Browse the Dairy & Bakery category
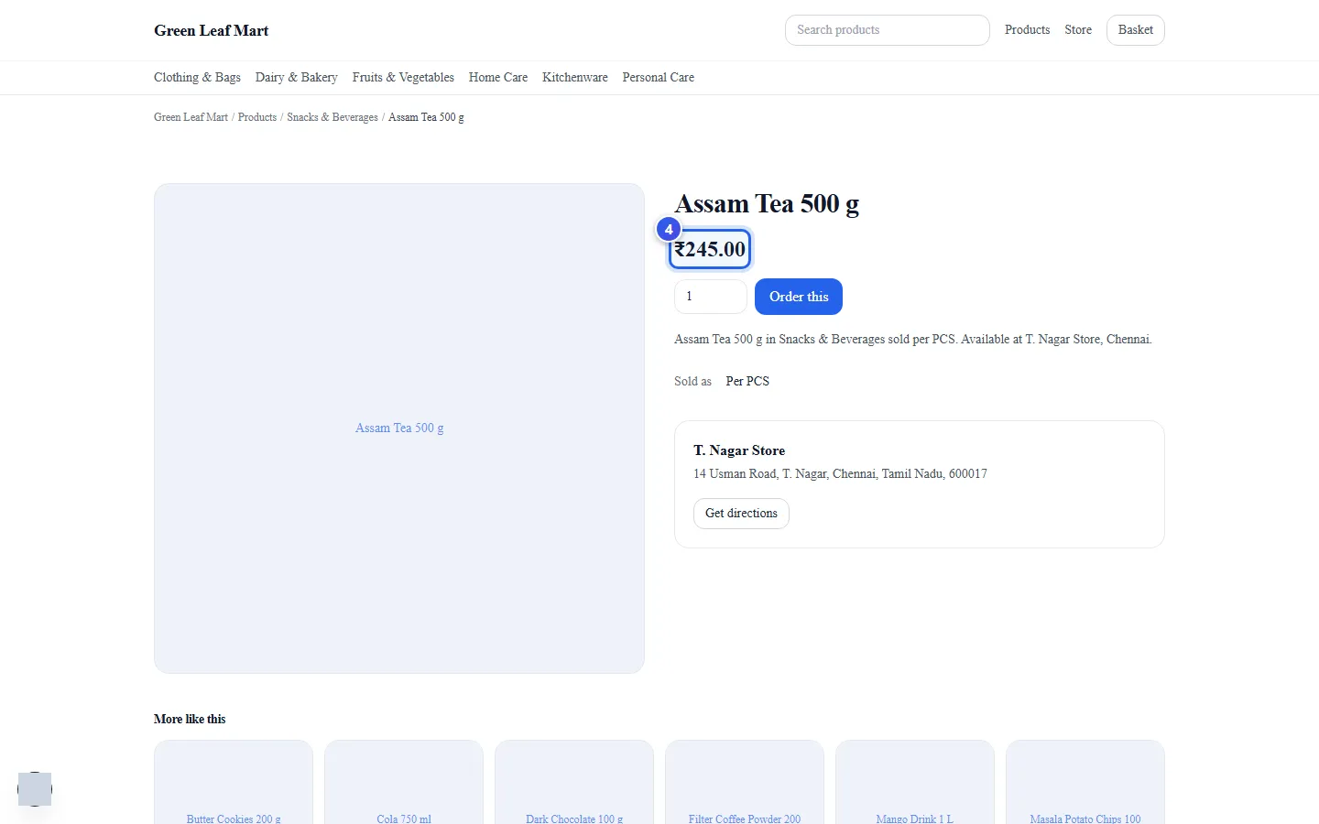This screenshot has width=1319, height=824. coord(296,78)
